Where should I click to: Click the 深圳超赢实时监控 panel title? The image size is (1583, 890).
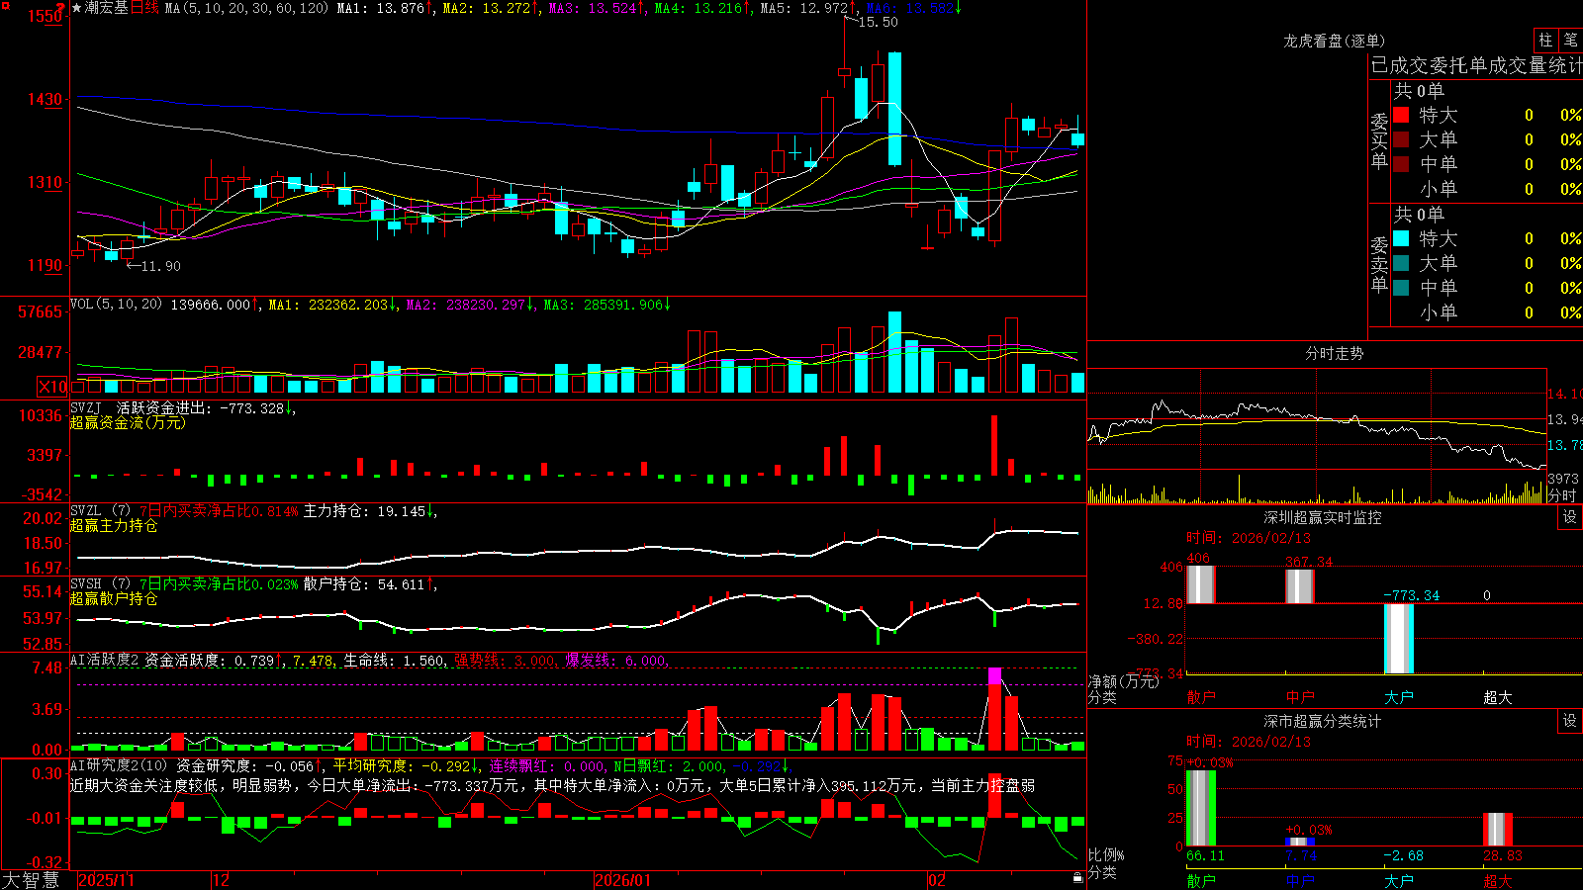pyautogui.click(x=1323, y=517)
